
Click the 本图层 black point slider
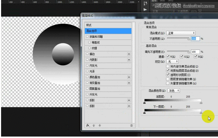[145, 103]
